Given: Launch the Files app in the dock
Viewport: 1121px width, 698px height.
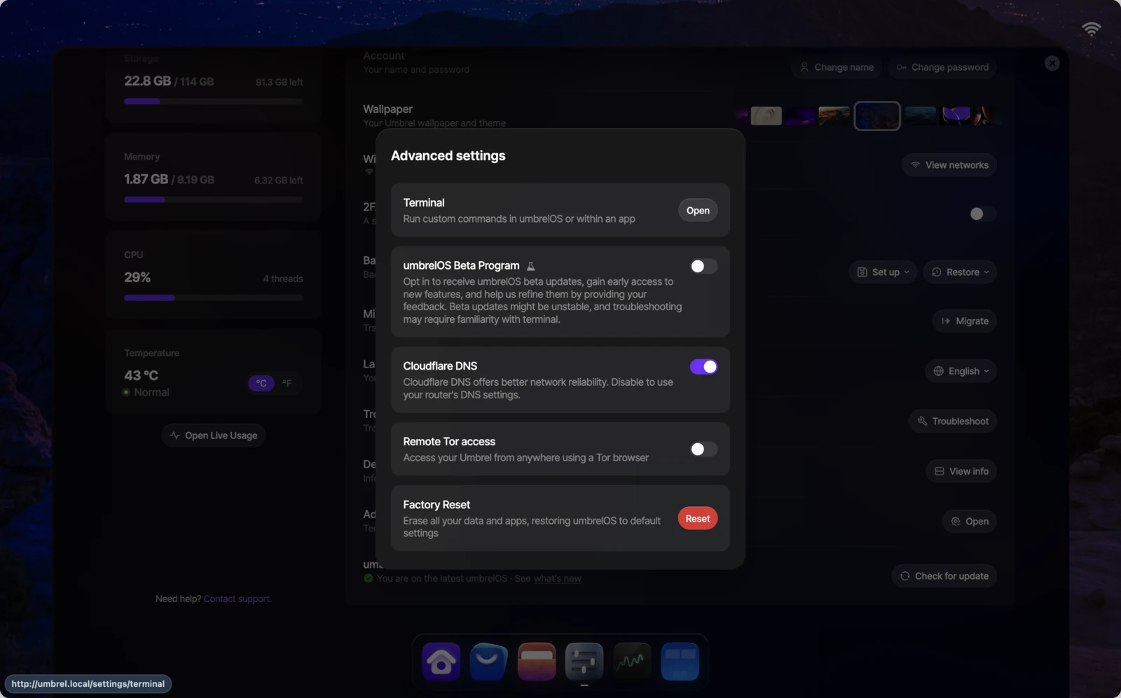Looking at the screenshot, I should (x=536, y=660).
